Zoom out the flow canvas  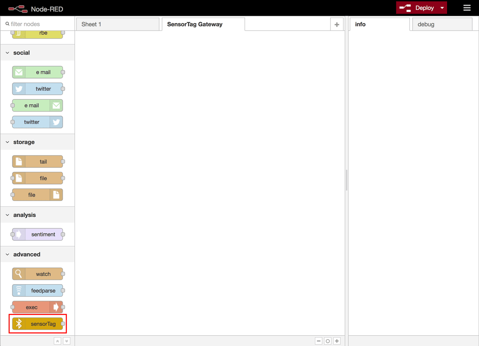(319, 341)
